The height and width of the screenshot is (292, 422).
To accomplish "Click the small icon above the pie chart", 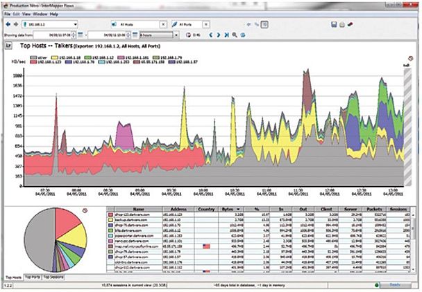I will (x=85, y=209).
